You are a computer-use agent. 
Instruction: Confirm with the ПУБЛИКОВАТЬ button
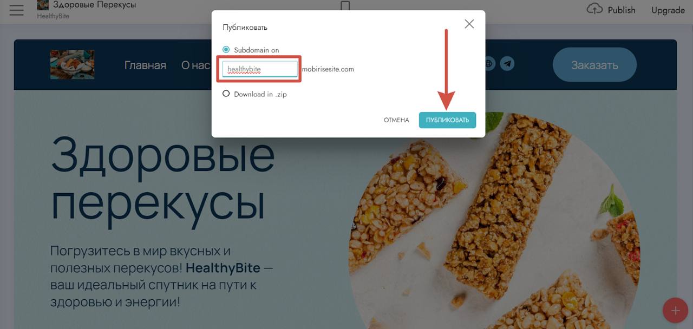447,120
